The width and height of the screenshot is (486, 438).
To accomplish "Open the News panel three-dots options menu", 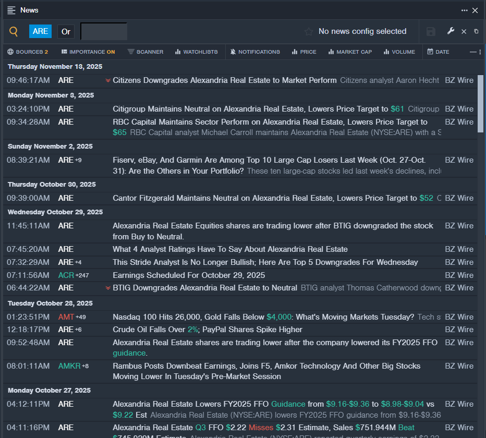I will tap(464, 10).
